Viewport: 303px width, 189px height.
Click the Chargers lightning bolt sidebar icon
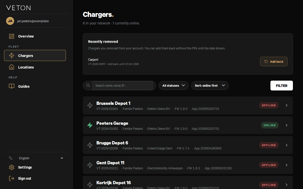pos(12,56)
